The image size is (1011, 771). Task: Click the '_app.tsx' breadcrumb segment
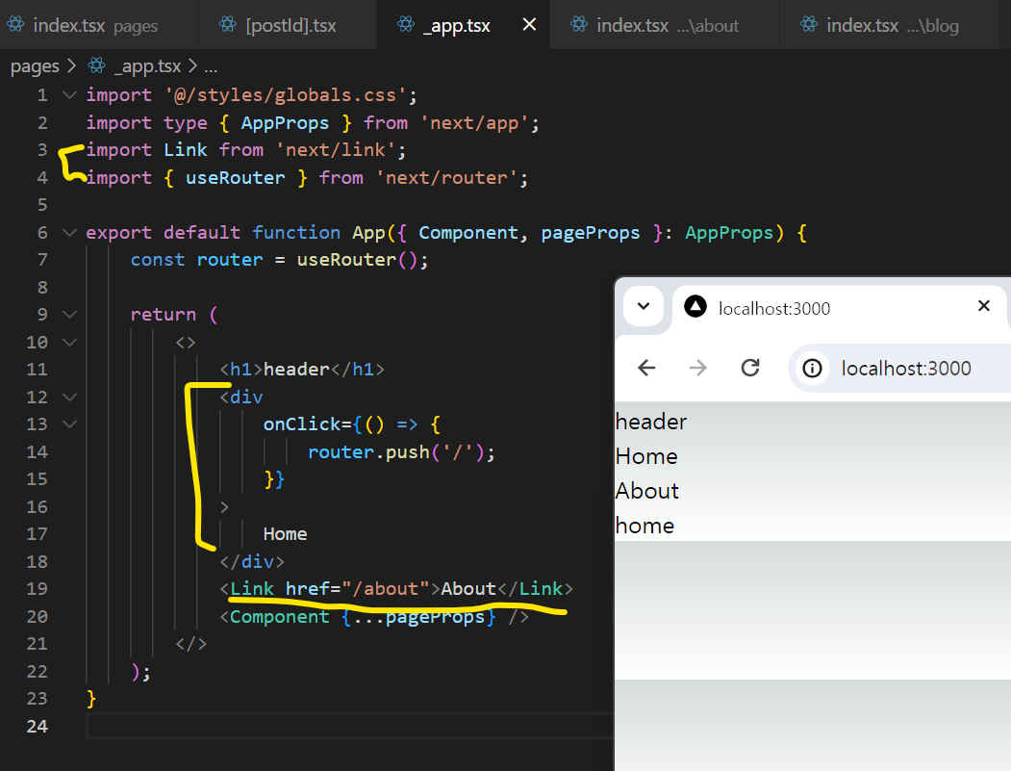coord(147,65)
